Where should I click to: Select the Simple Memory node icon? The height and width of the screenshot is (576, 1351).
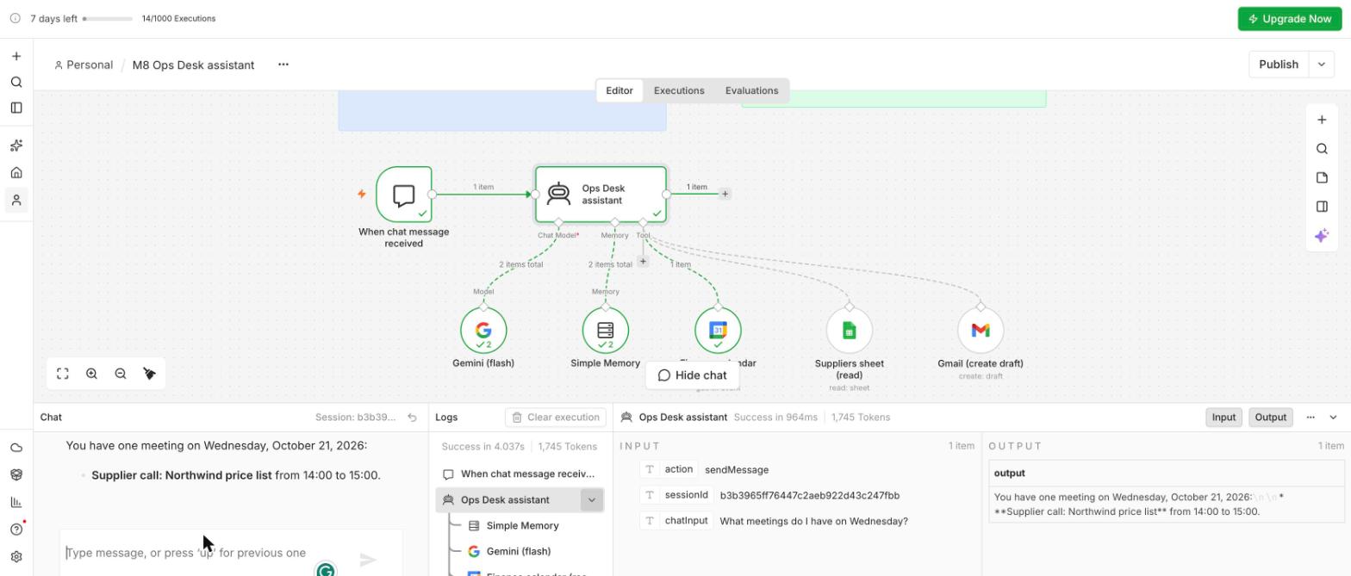point(606,331)
